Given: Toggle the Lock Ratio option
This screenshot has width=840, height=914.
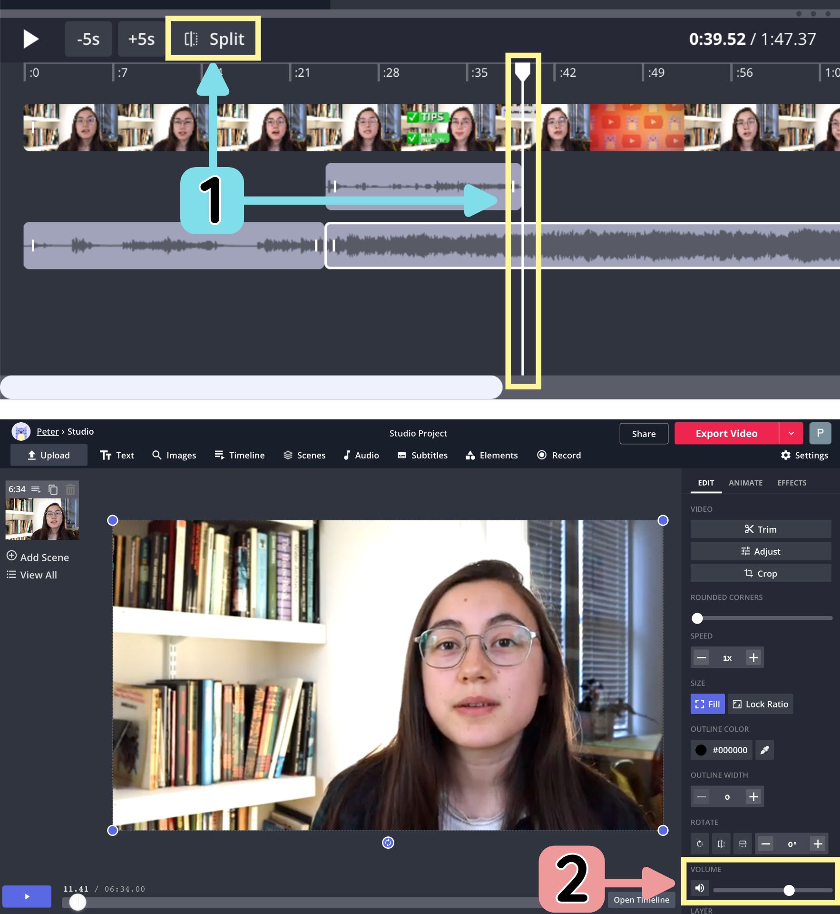Looking at the screenshot, I should coord(761,704).
